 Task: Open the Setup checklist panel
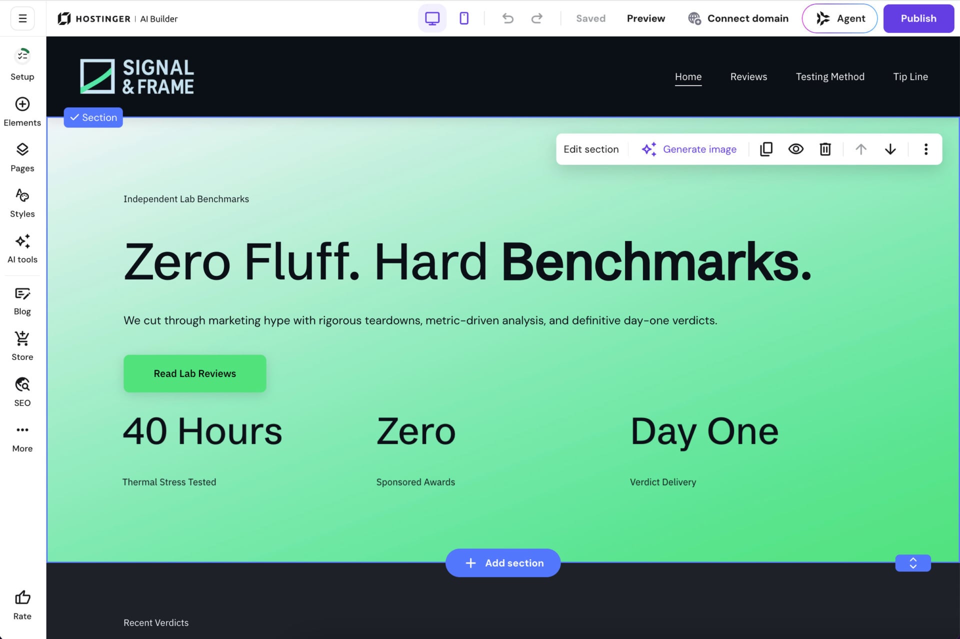pos(22,64)
